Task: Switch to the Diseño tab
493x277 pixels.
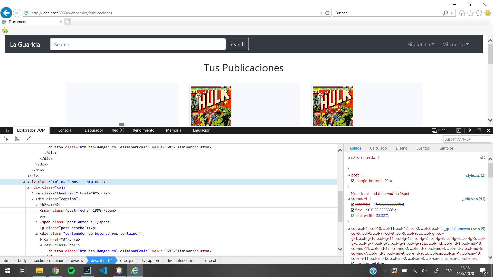Action: tap(402, 148)
